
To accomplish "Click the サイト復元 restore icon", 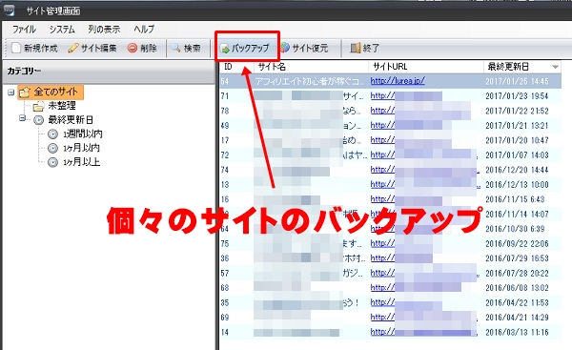I will coord(285,48).
